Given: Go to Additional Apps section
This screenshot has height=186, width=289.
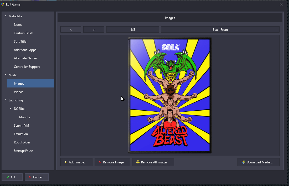Looking at the screenshot, I should (25, 50).
